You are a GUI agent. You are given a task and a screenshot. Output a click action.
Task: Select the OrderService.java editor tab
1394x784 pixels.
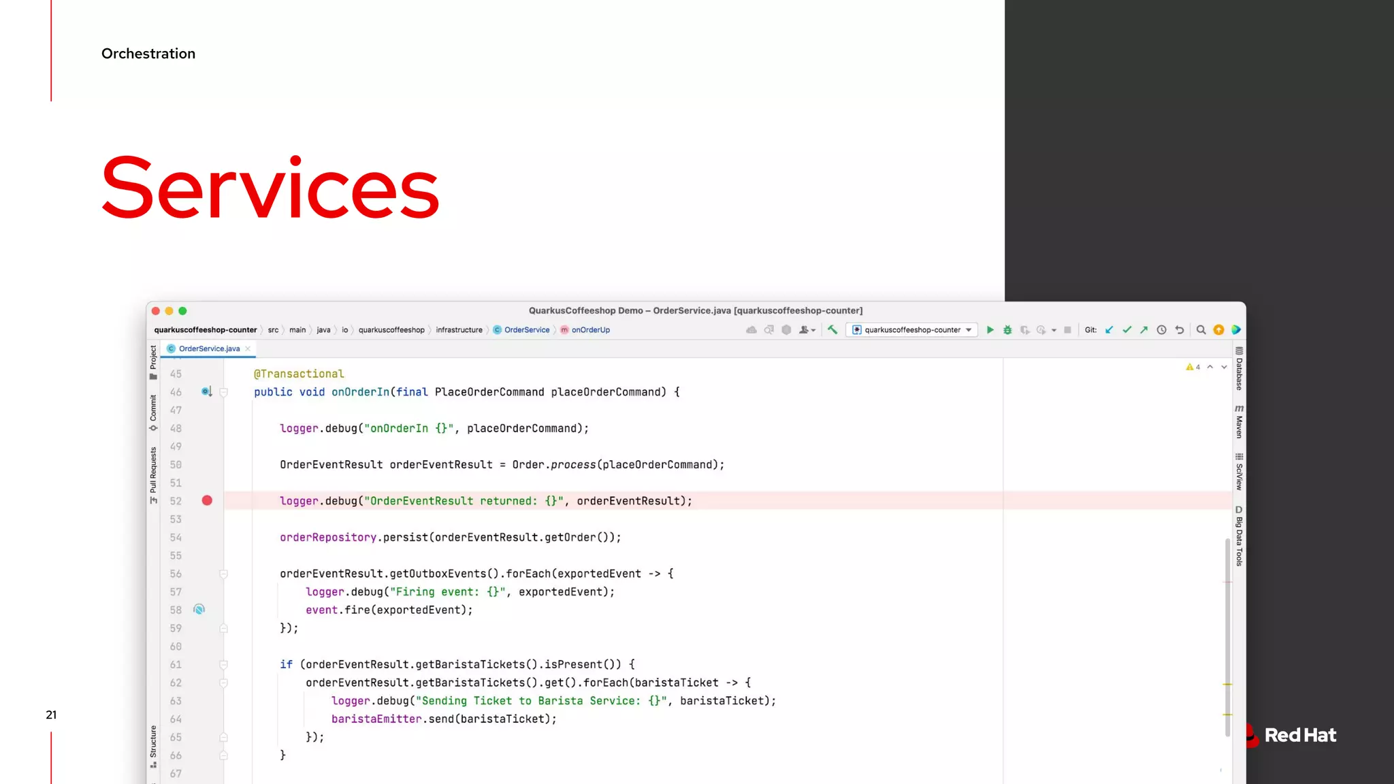[209, 348]
